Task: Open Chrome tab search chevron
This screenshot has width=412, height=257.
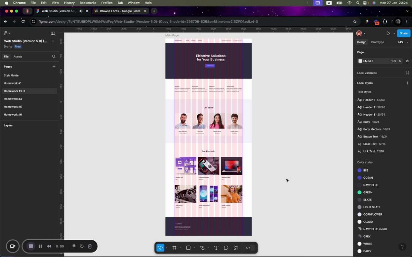Action: (407, 11)
